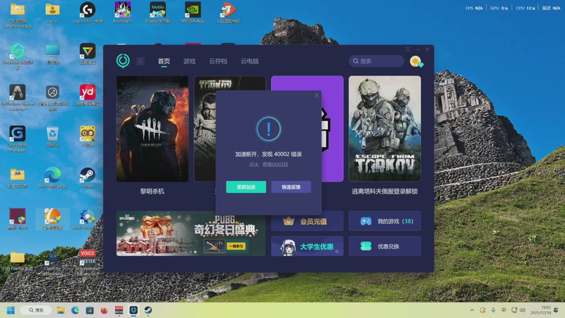Click the green 重新加速 reconnect button
Viewport: 565px width, 318px height.
point(246,187)
